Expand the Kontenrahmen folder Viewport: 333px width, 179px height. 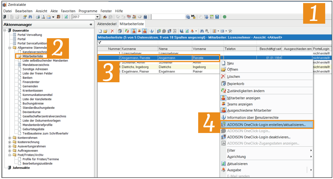[10, 138]
